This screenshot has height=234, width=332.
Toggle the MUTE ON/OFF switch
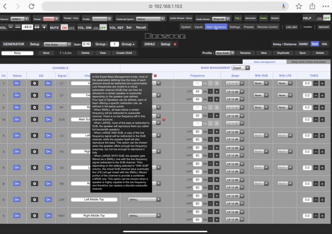[68, 28]
